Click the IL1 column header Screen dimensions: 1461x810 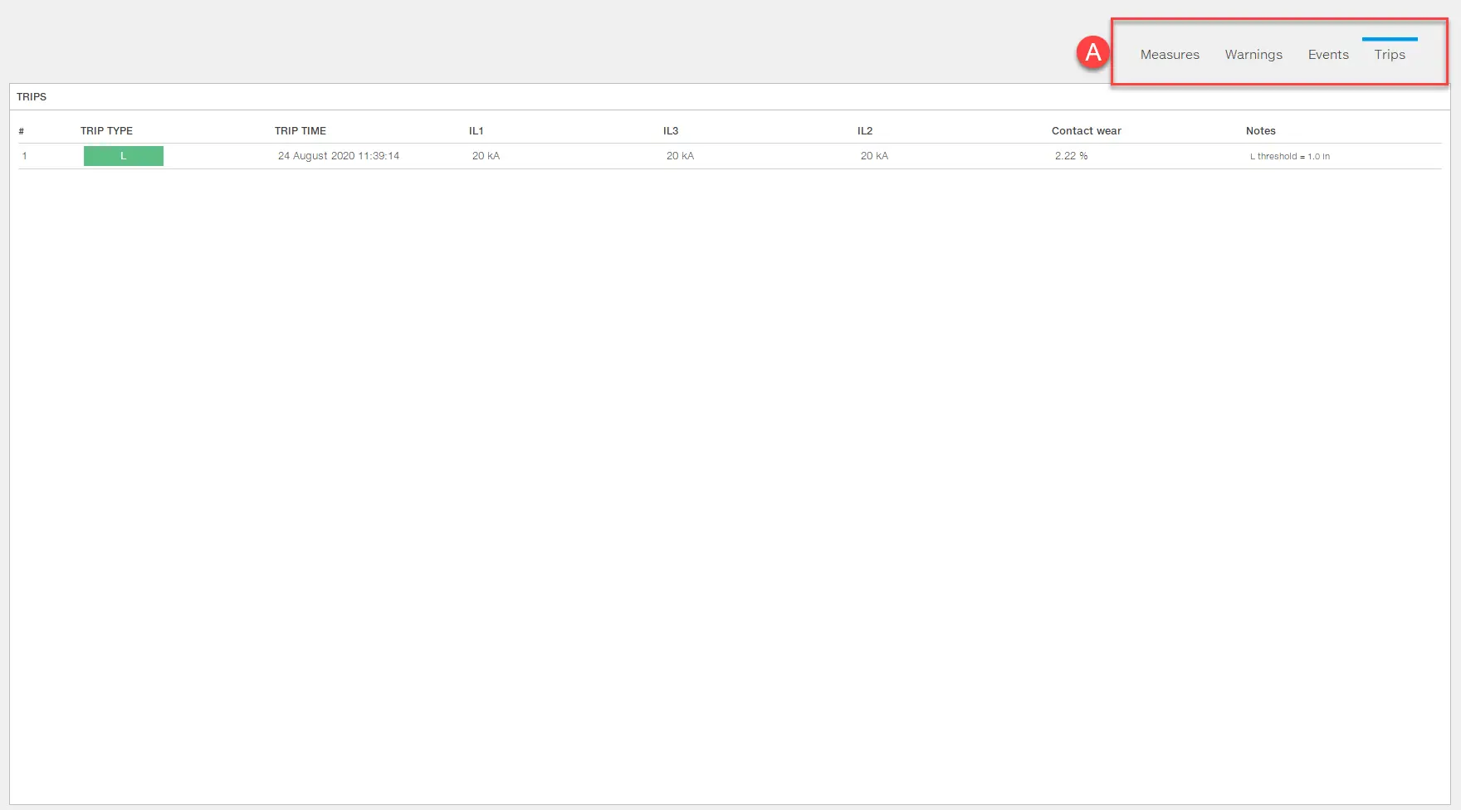[x=476, y=131]
